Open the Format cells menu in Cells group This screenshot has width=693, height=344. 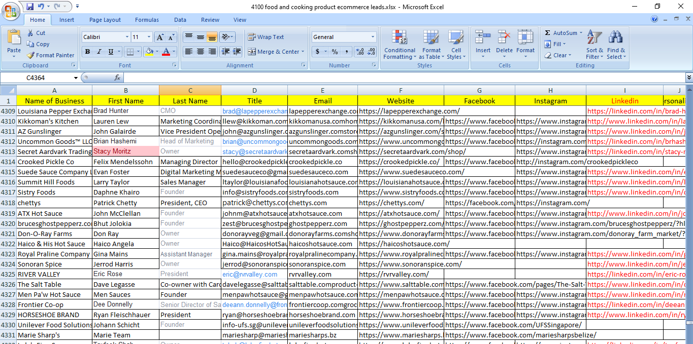[525, 44]
